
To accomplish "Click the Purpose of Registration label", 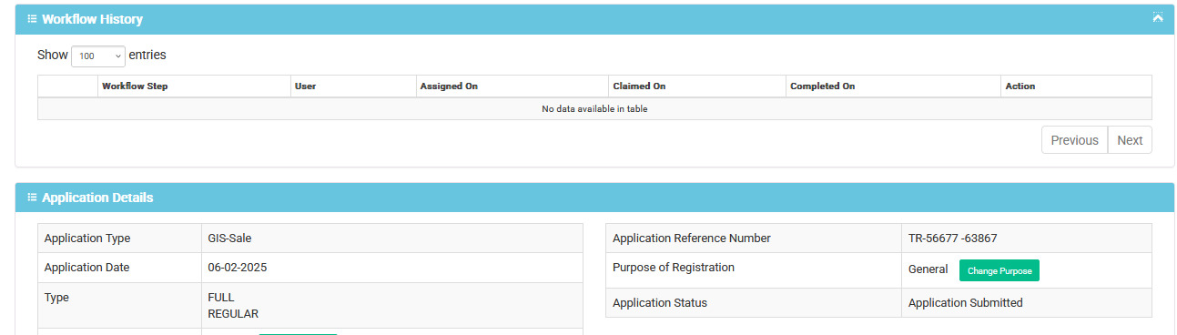I will 674,268.
